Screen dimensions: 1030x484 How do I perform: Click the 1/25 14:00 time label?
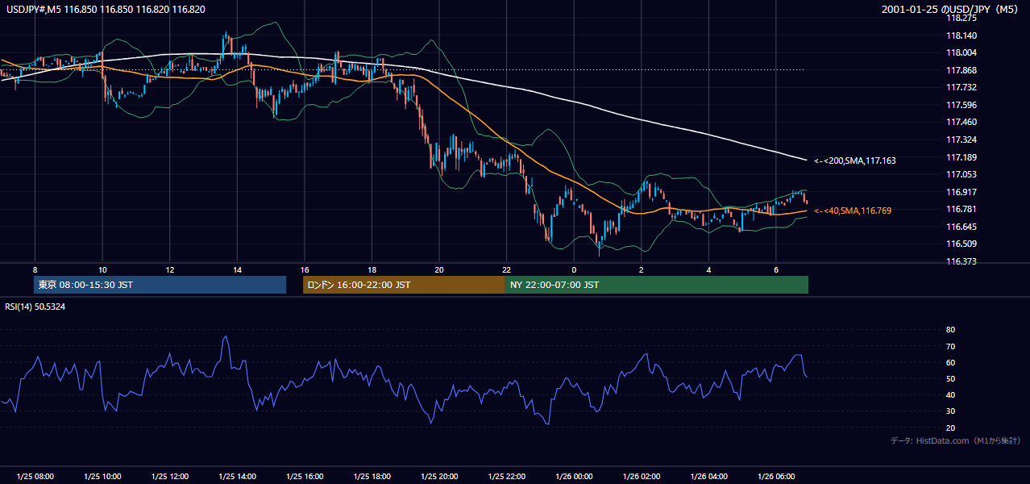point(237,477)
